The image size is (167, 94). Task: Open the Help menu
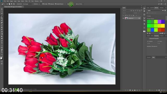41,1
